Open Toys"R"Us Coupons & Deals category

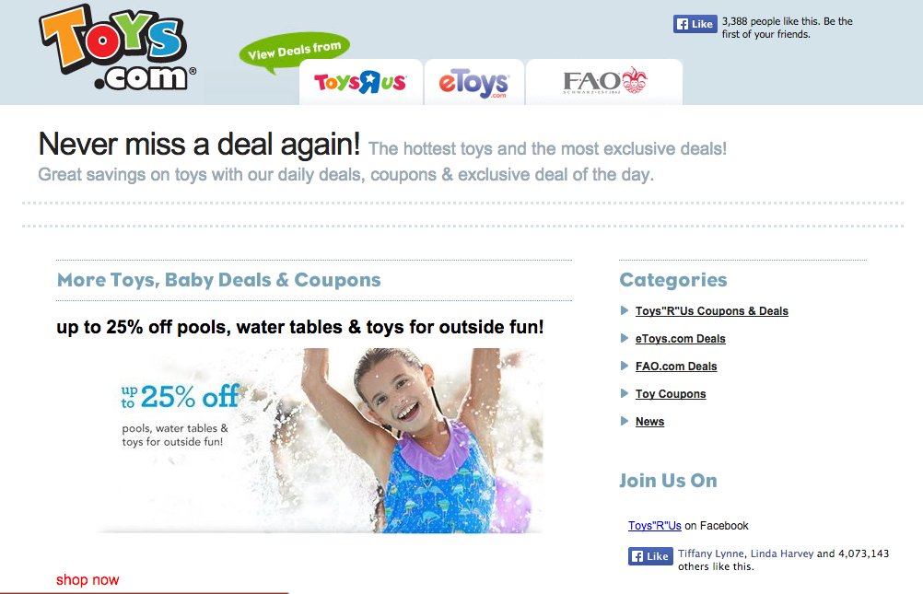712,311
